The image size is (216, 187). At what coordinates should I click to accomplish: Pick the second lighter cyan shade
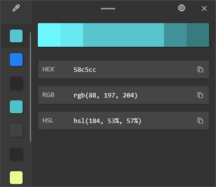click(x=72, y=35)
